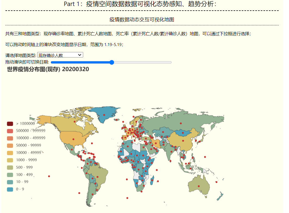Toggle the 1000 - 9999 legend swatch
Screen dimensions: 289x213
10,160
